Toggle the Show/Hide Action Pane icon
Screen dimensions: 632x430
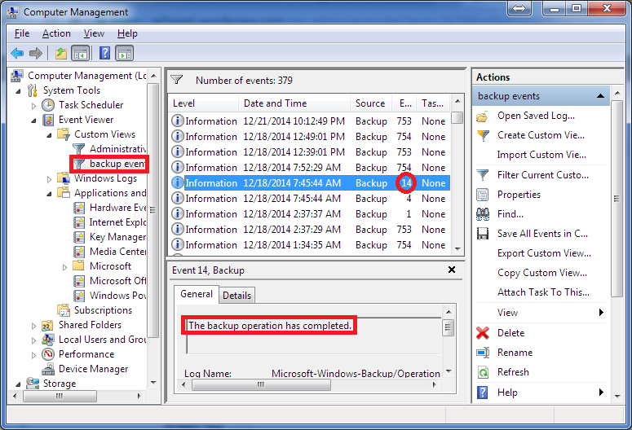pos(125,53)
